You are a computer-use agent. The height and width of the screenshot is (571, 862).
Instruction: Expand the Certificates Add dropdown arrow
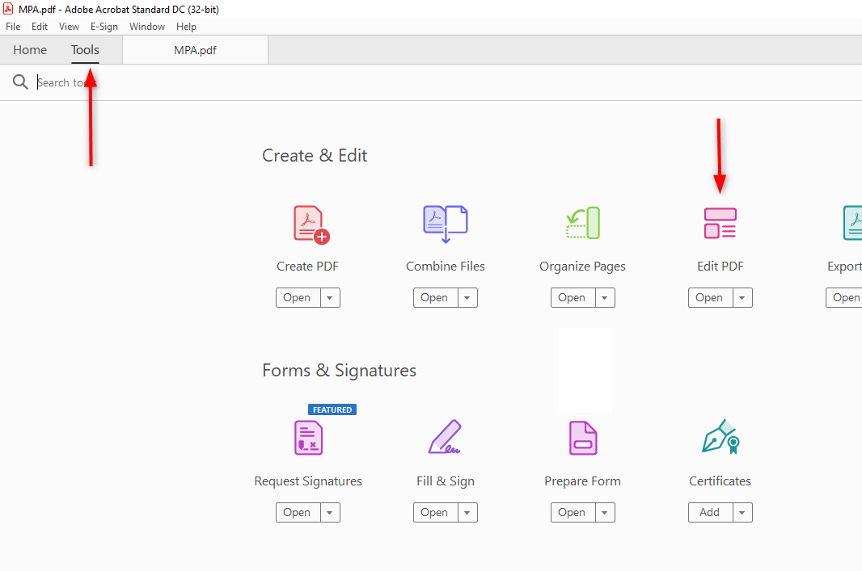click(x=742, y=512)
